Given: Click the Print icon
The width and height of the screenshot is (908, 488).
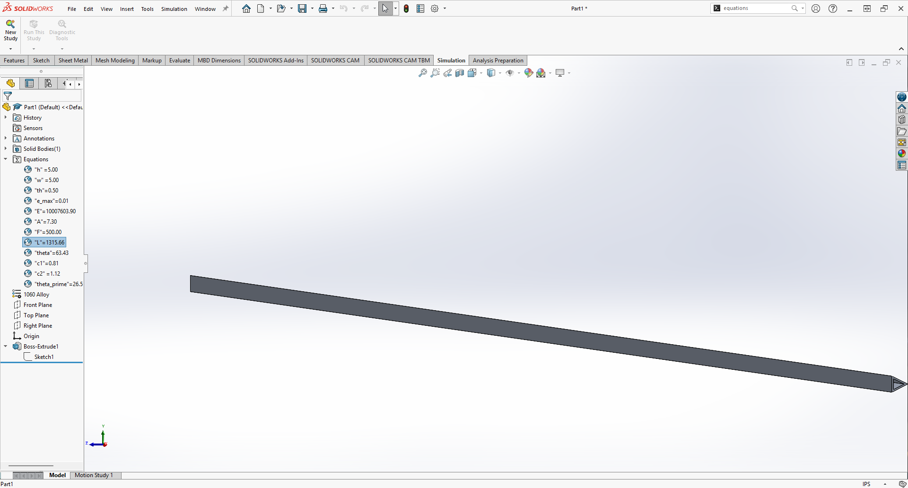Looking at the screenshot, I should click(323, 9).
